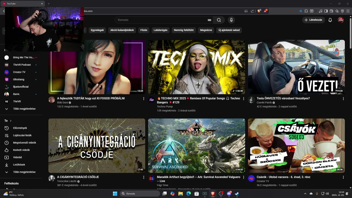Select the Egyvelegek filter chip
The image size is (352, 198).
pos(97,30)
